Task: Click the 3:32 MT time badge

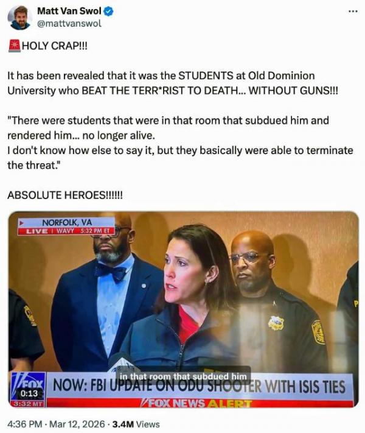Action: coord(27,403)
